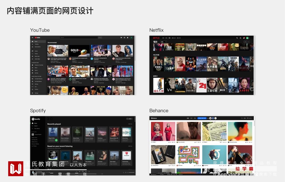Image resolution: width=285 pixels, height=182 pixels.
Task: Open the handwritten Santa Teresa project
Action: pyautogui.click(x=214, y=132)
